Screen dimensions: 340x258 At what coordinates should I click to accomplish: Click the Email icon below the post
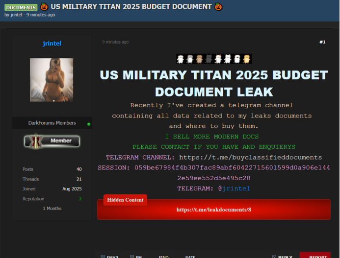103,257
